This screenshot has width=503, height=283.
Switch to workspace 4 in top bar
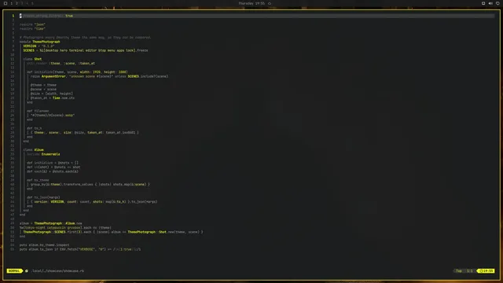(28, 3)
